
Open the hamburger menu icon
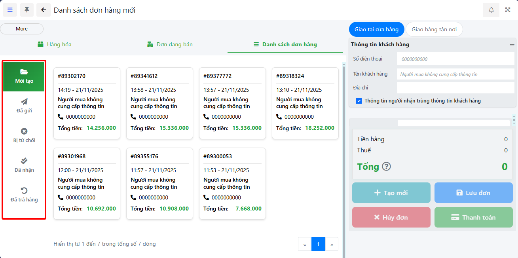click(x=10, y=10)
